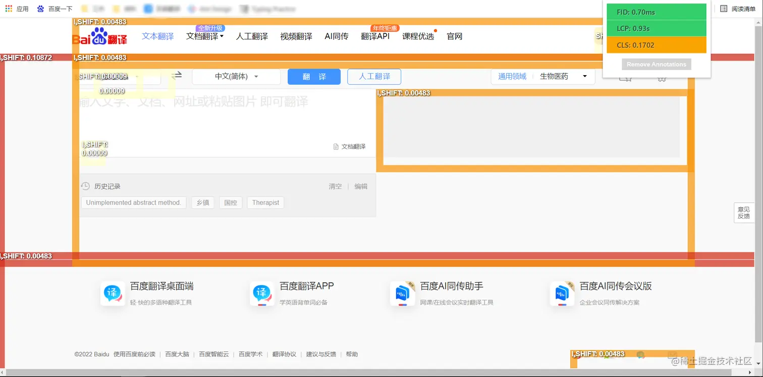Open the 课程优选 menu item

pyautogui.click(x=418, y=36)
